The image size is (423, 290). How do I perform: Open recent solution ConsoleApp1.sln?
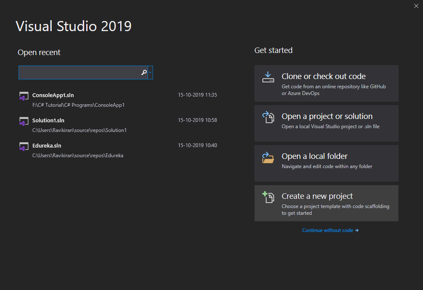pos(53,95)
